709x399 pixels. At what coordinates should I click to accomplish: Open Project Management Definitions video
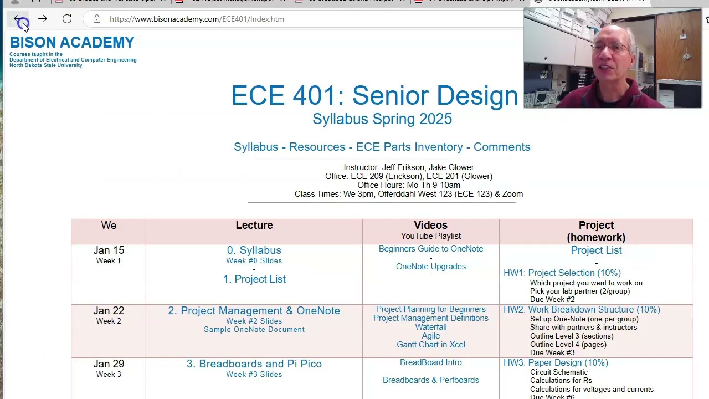click(431, 318)
